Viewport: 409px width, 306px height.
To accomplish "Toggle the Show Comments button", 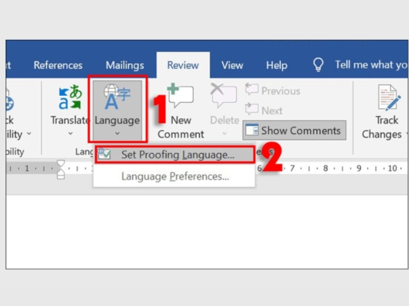I will pos(294,131).
